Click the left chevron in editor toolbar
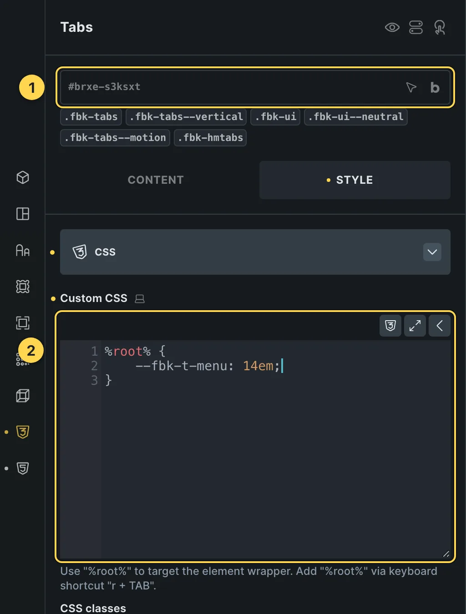This screenshot has height=614, width=466. 440,326
